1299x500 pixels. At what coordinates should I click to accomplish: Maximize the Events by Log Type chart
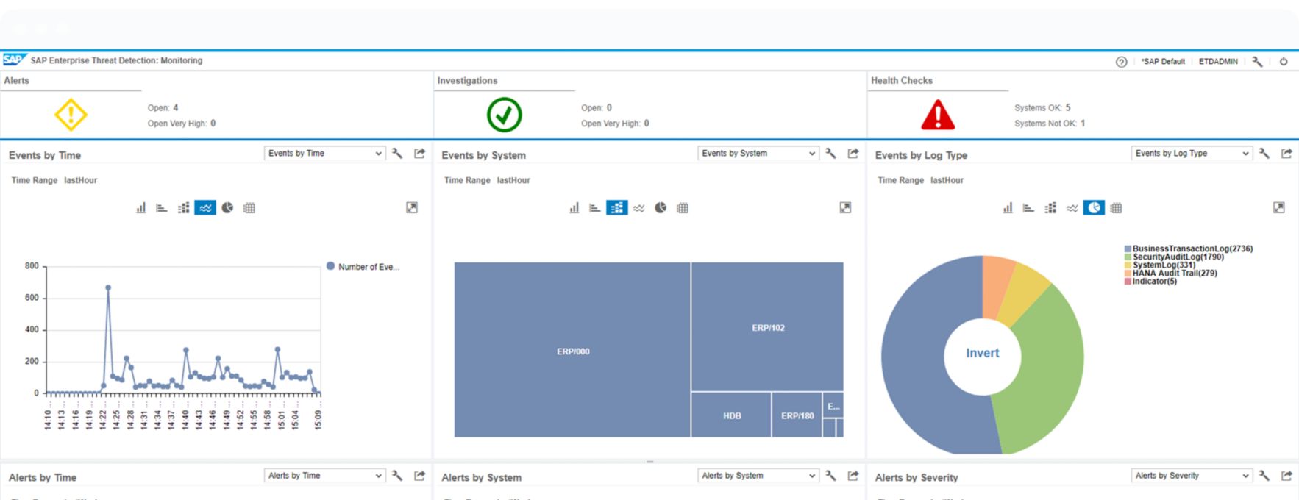click(x=1279, y=208)
